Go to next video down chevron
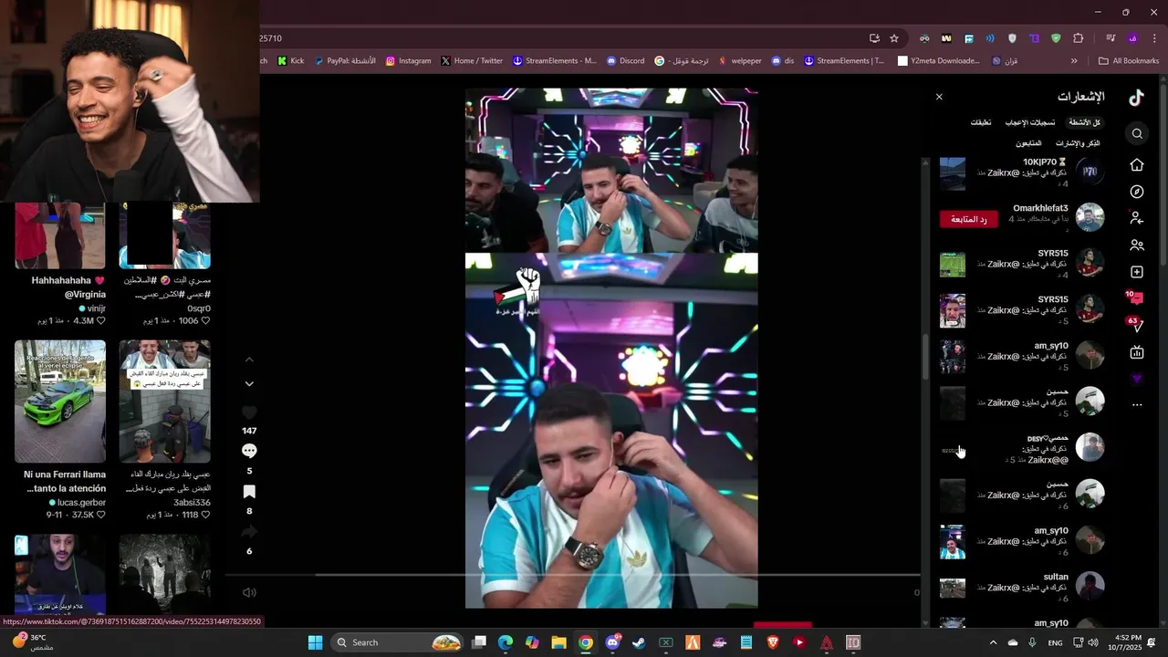 249,383
